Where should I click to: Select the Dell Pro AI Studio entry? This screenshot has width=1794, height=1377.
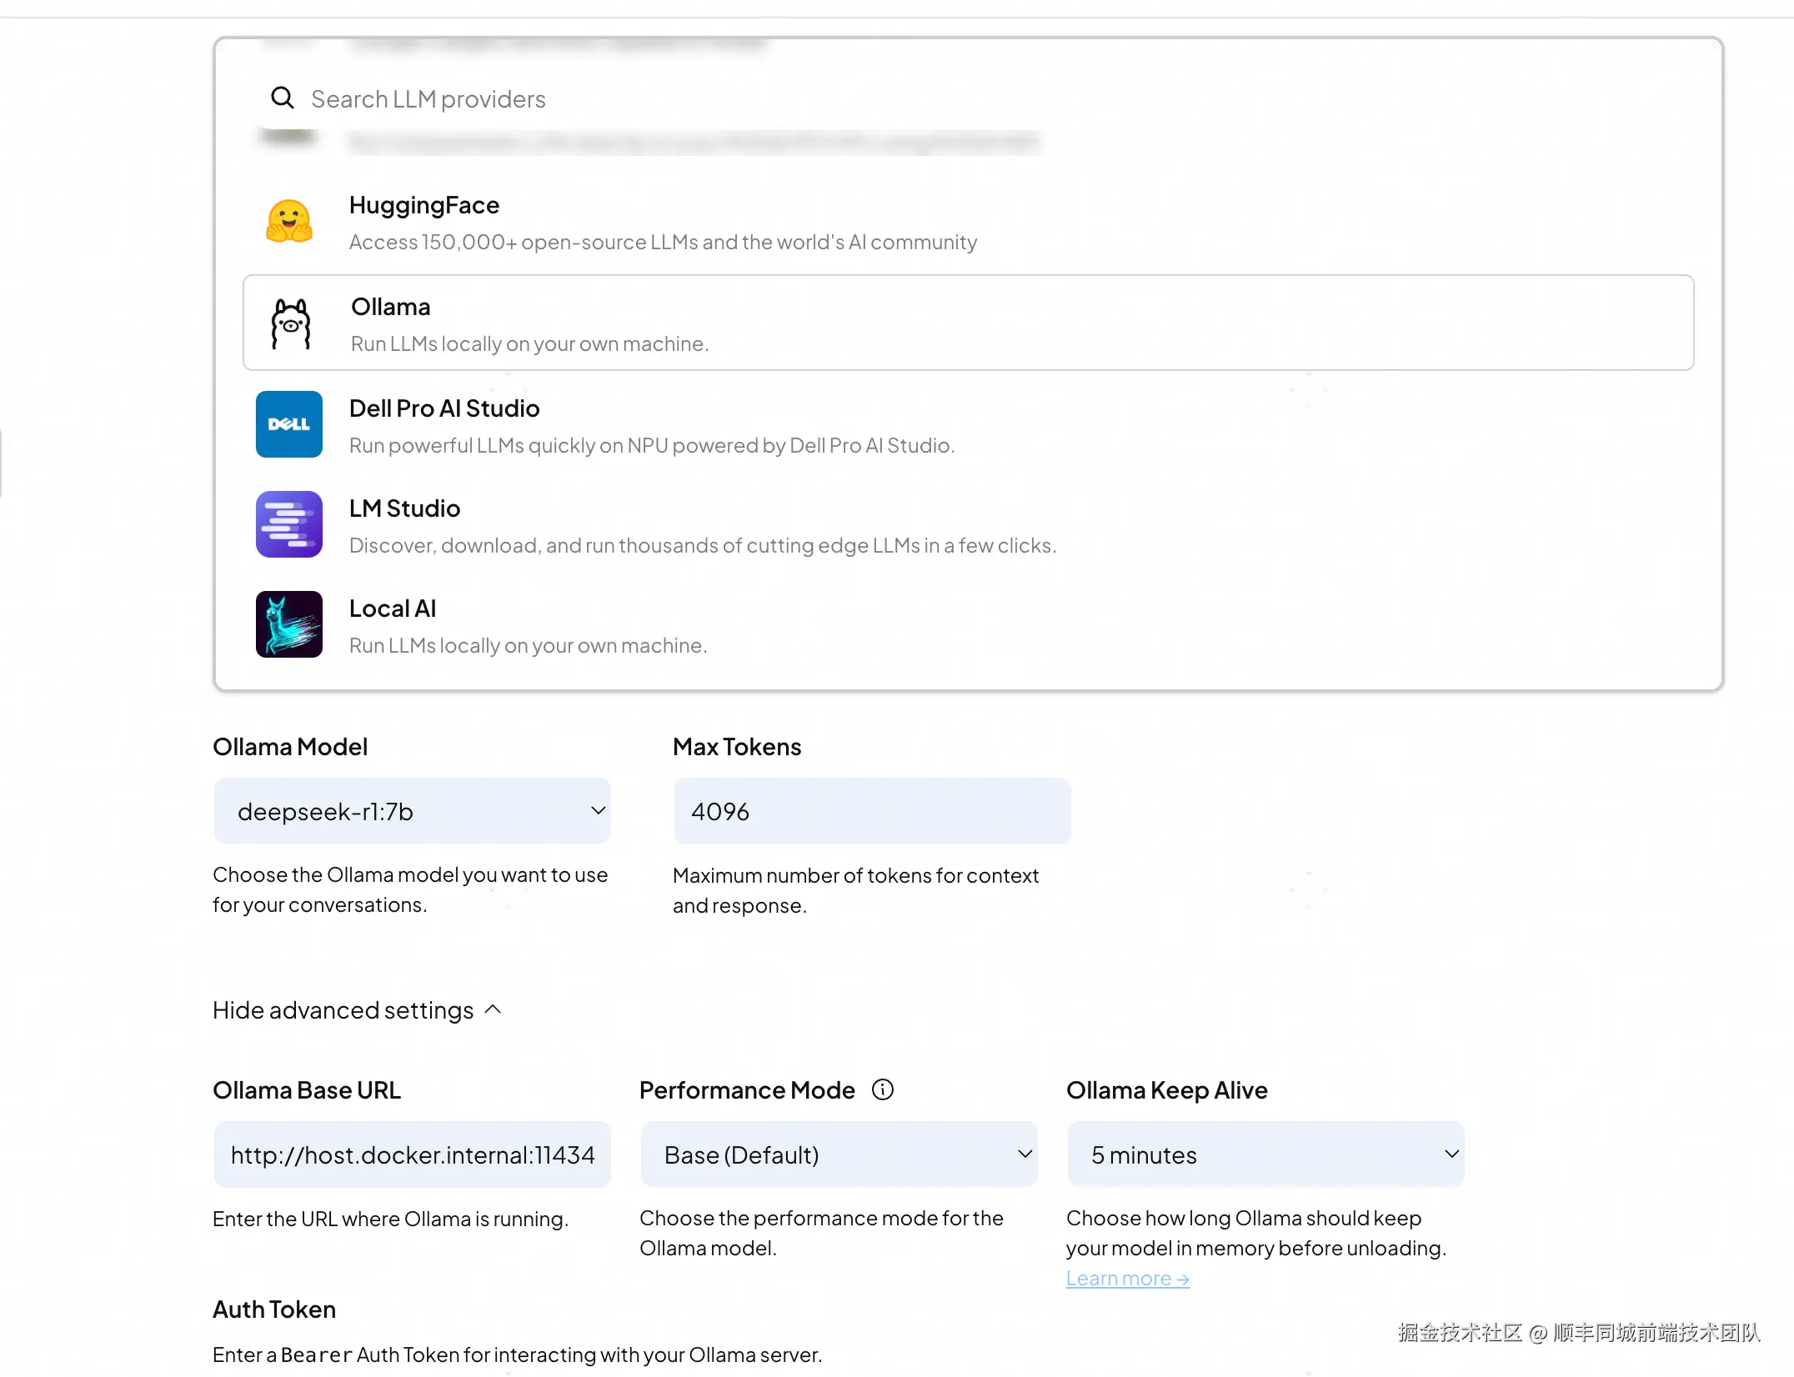pos(650,427)
